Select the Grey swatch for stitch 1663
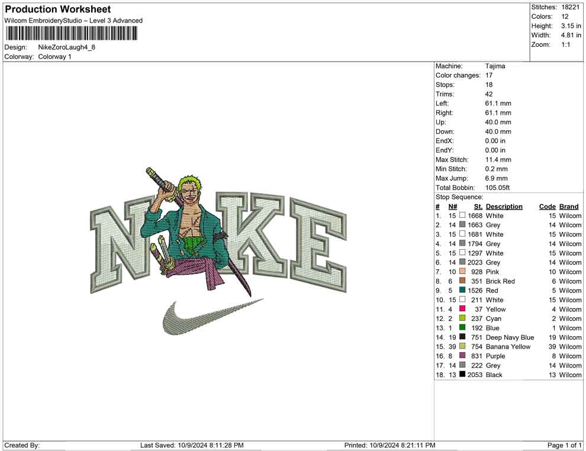586x451 pixels. [x=462, y=224]
